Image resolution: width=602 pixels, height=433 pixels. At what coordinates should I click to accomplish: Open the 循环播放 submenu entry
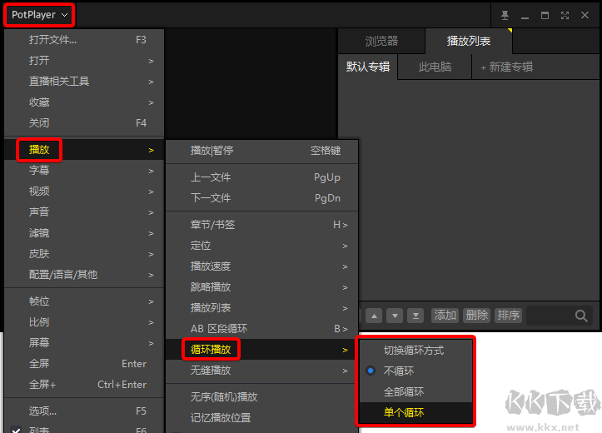click(x=262, y=350)
